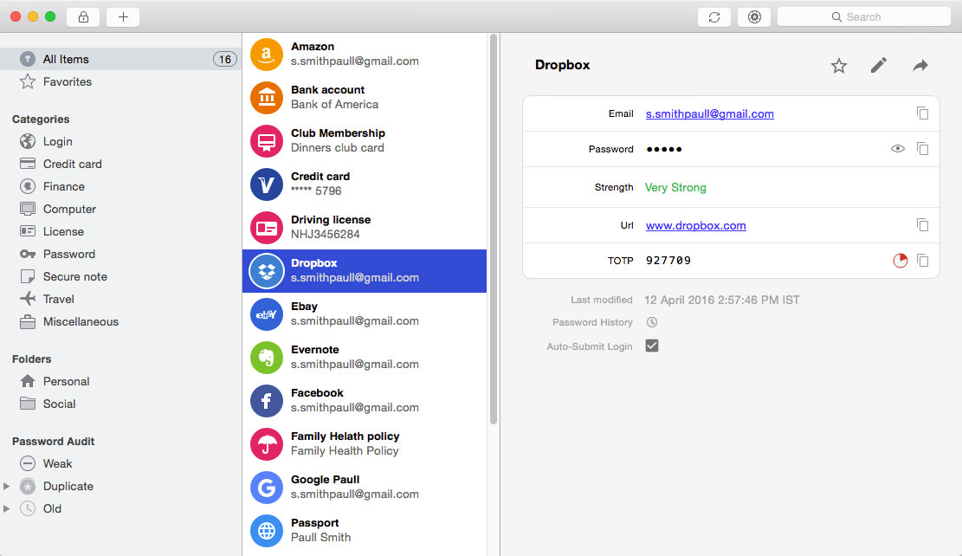Open the s.smithpaull@gmail.com email link
Image resolution: width=962 pixels, height=556 pixels.
(x=710, y=113)
